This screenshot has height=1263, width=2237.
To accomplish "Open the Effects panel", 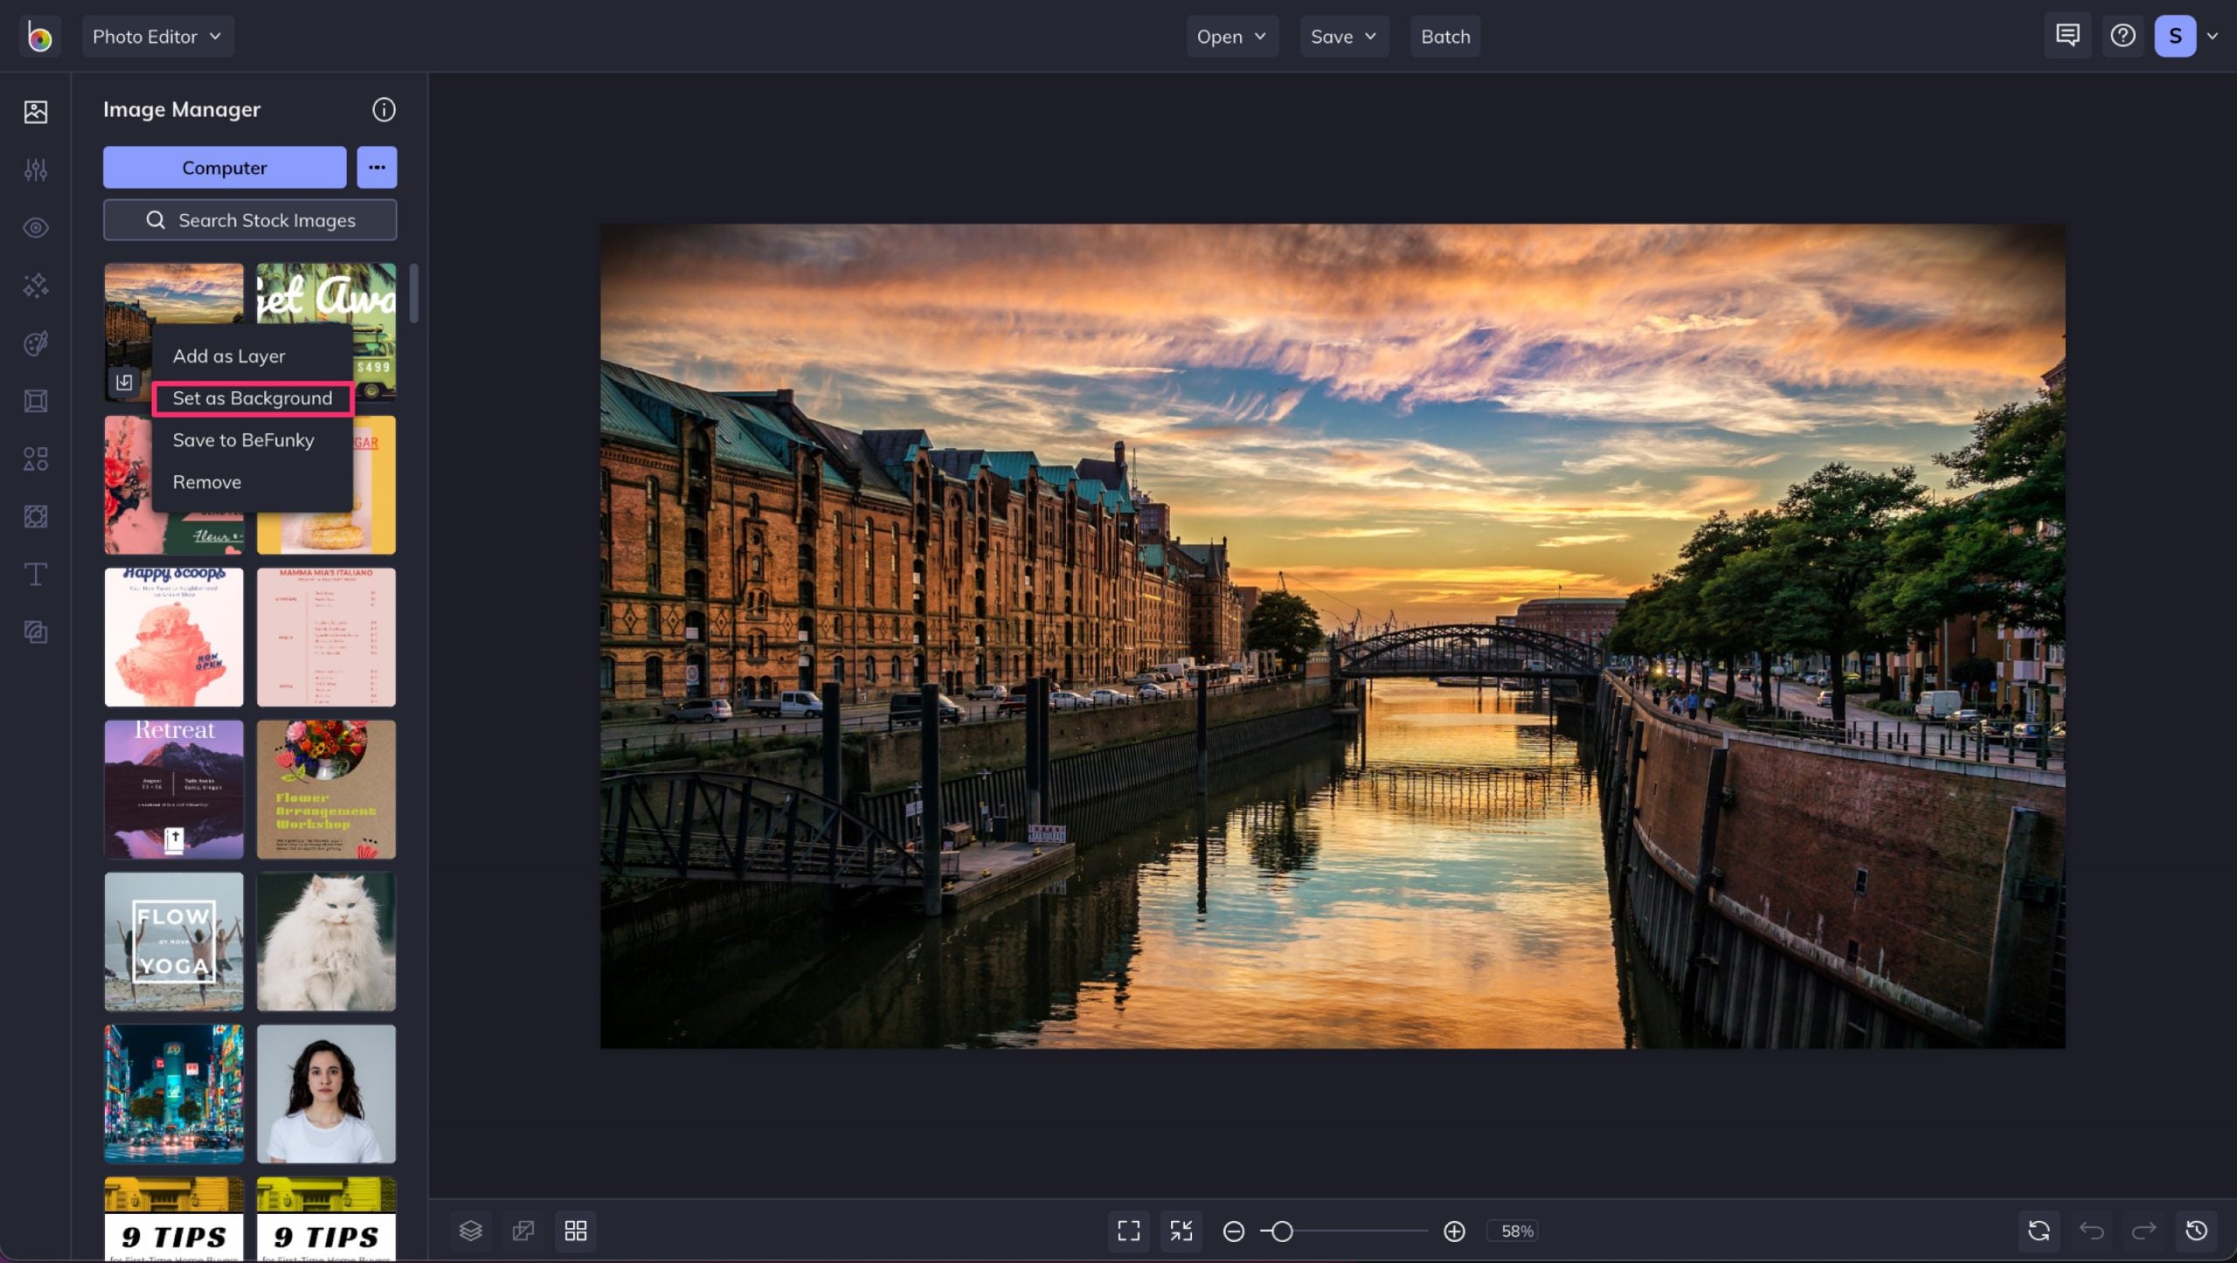I will click(x=36, y=228).
